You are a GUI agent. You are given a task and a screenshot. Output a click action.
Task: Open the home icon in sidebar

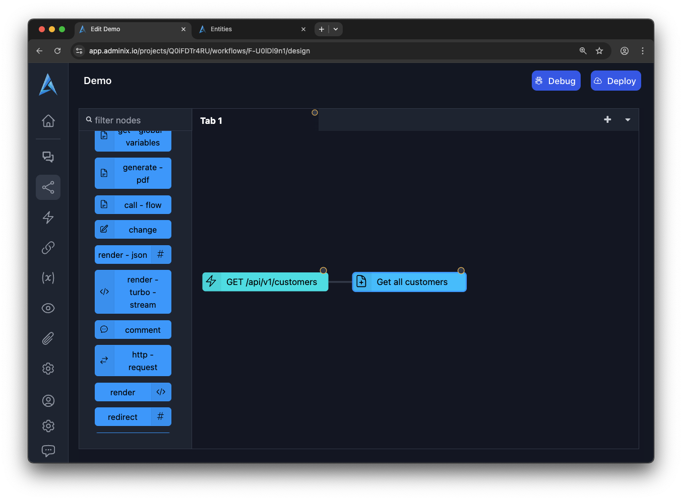(48, 121)
